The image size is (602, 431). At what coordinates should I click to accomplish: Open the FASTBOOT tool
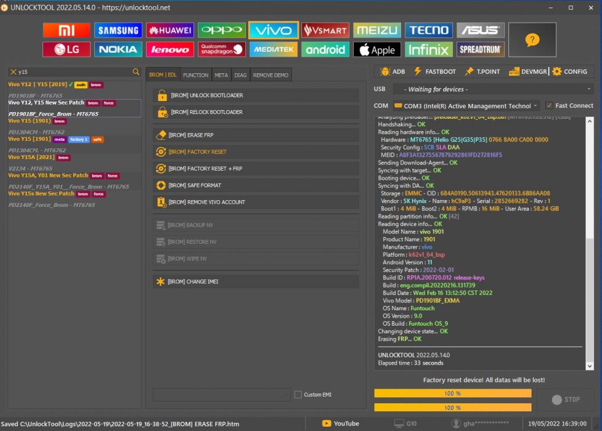pyautogui.click(x=435, y=71)
